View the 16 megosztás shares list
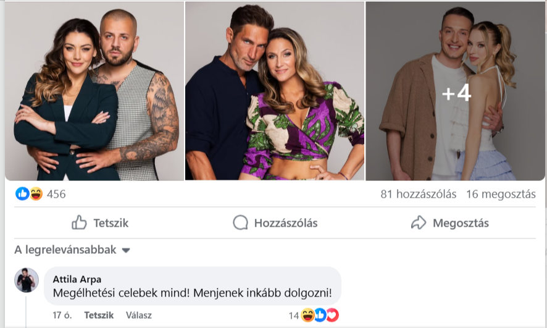The image size is (547, 328). [501, 194]
